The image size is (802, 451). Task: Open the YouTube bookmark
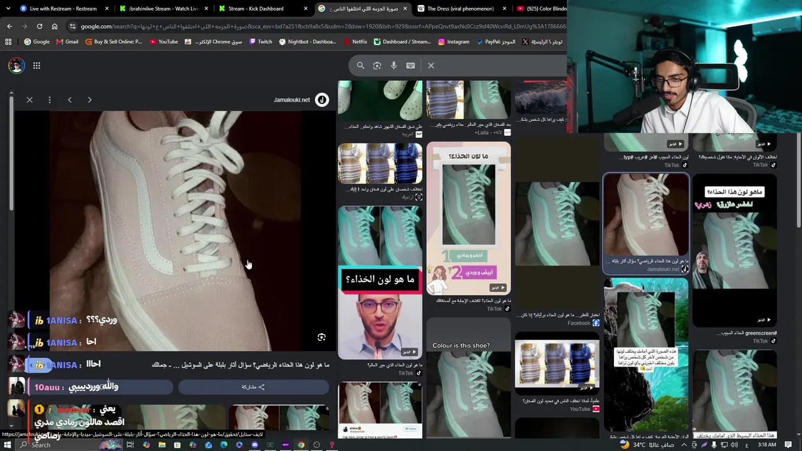pos(164,42)
